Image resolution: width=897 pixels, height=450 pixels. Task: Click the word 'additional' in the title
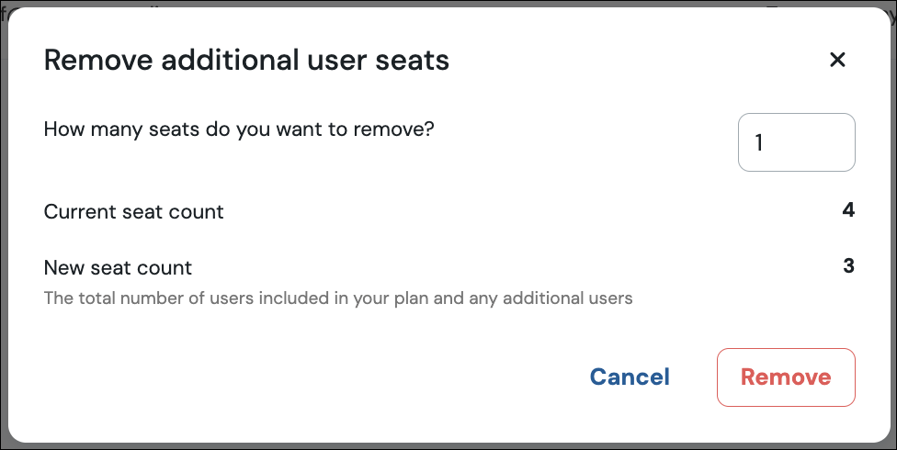coord(230,60)
